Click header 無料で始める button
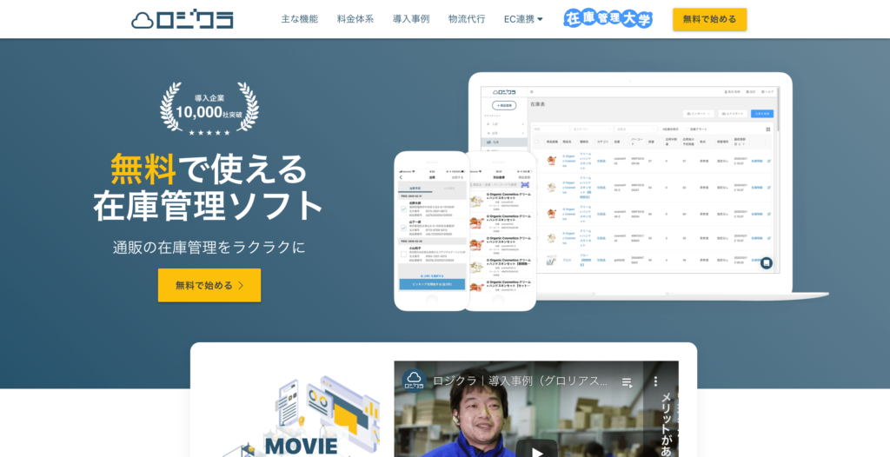 (709, 19)
